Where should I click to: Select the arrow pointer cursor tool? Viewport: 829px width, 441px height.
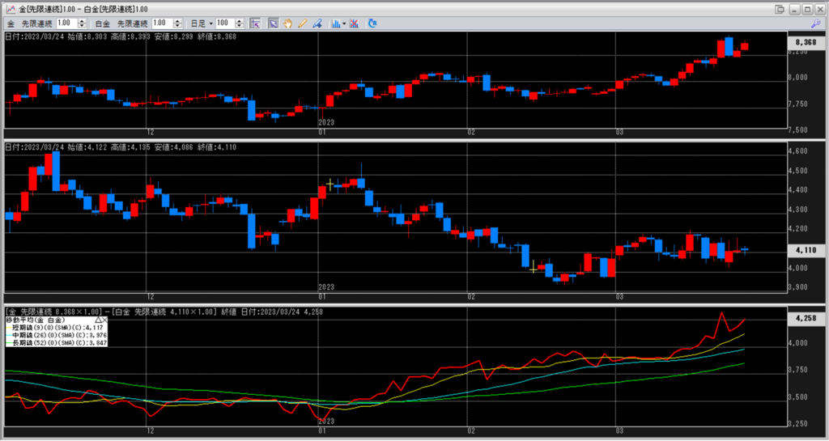pyautogui.click(x=273, y=23)
